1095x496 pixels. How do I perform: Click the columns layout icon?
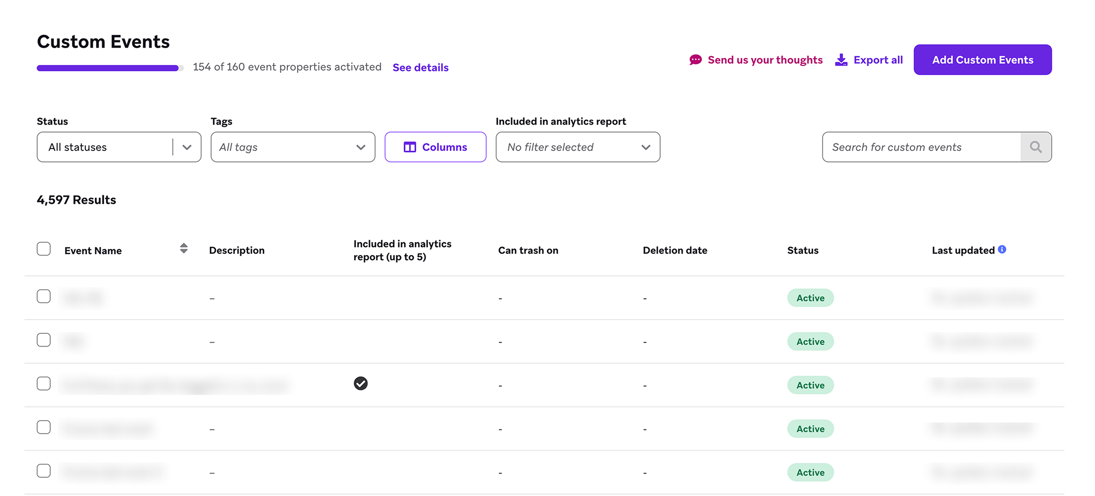tap(410, 147)
